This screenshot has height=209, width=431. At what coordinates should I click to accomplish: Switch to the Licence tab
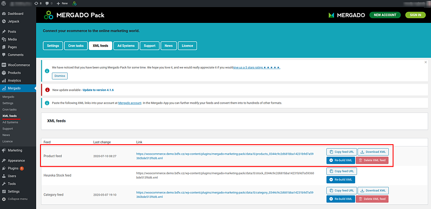pyautogui.click(x=187, y=46)
